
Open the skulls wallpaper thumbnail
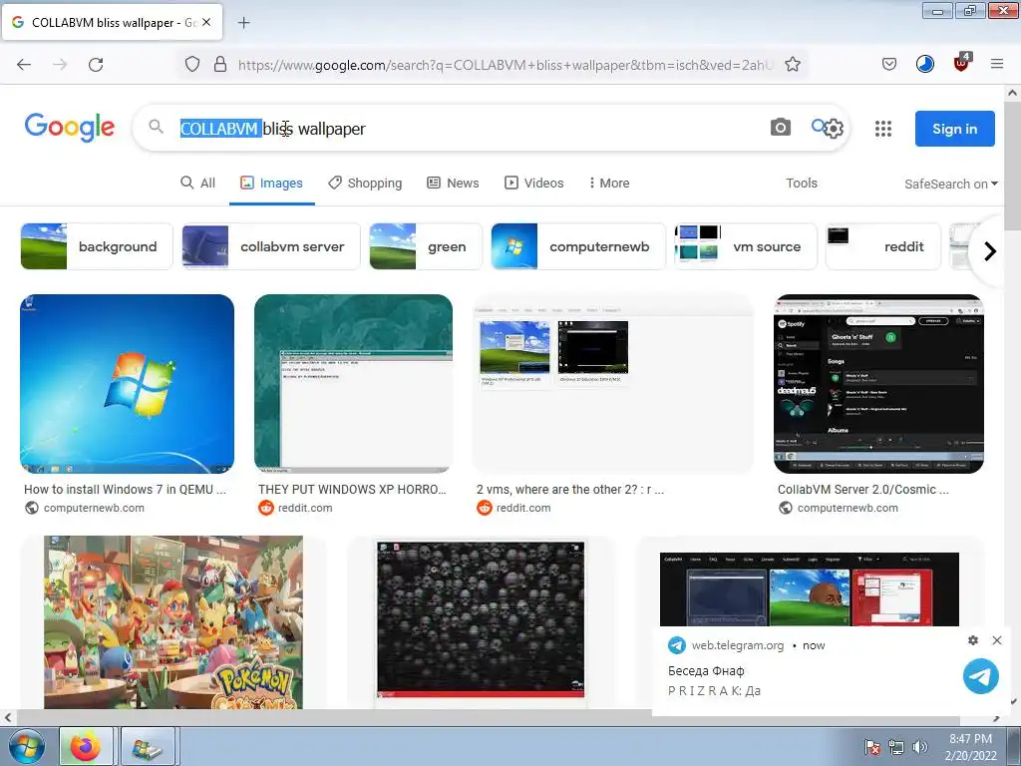pyautogui.click(x=481, y=620)
